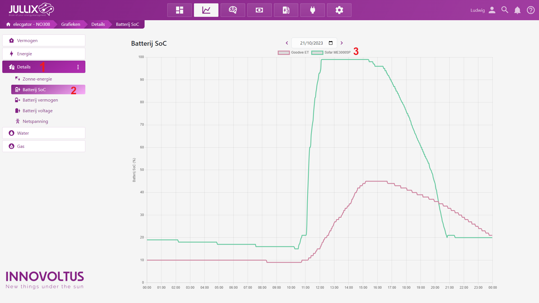This screenshot has height=303, width=539.
Task: Open notifications bell icon
Action: coord(517,10)
